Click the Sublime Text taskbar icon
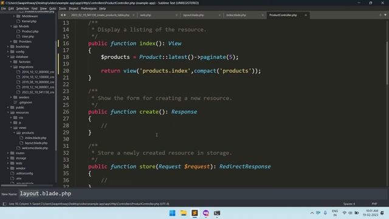This screenshot has width=389, height=219. click(x=194, y=213)
